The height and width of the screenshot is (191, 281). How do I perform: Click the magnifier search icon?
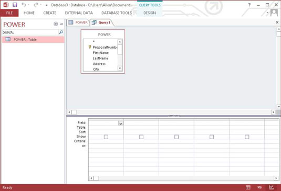(x=61, y=32)
